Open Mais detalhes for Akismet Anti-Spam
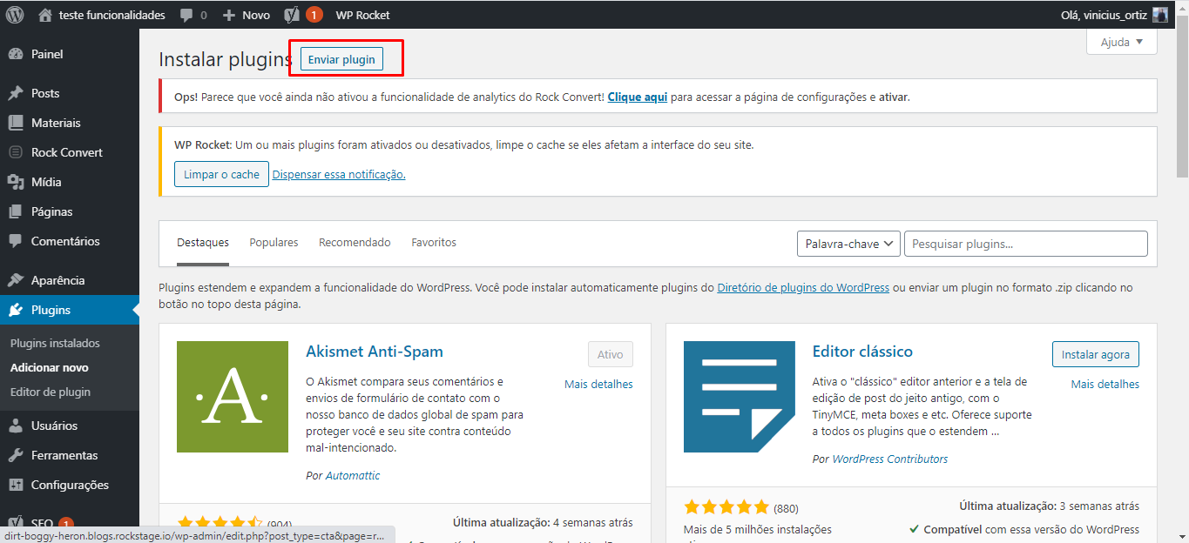1189x543 pixels. coord(598,384)
